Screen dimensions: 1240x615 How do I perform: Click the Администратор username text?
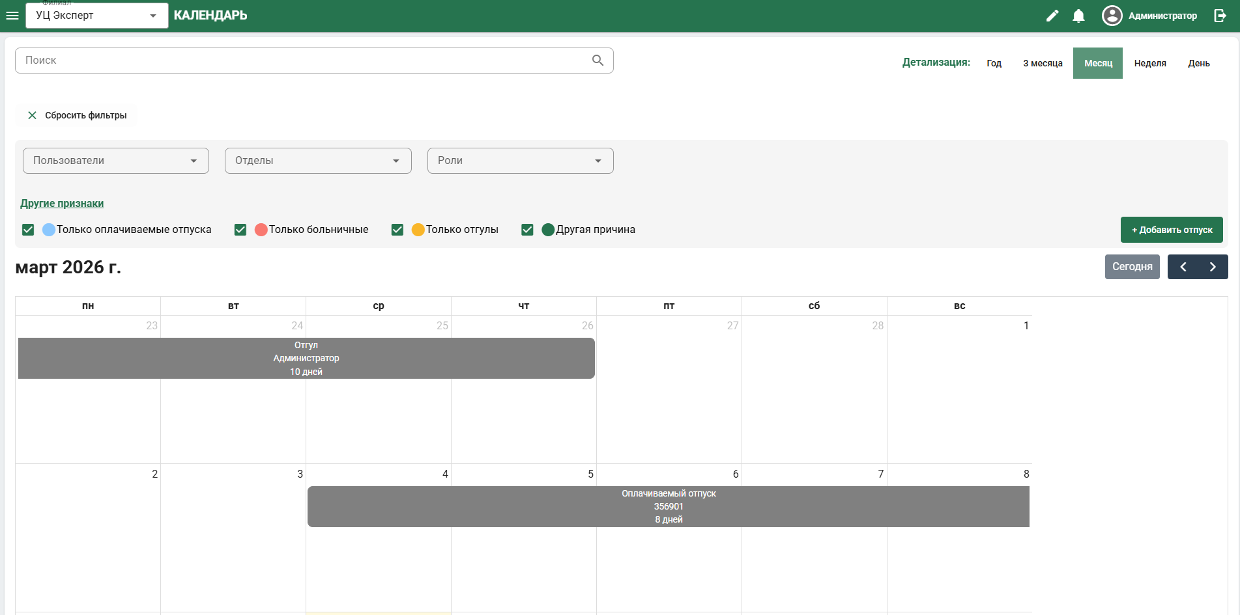tap(1162, 16)
